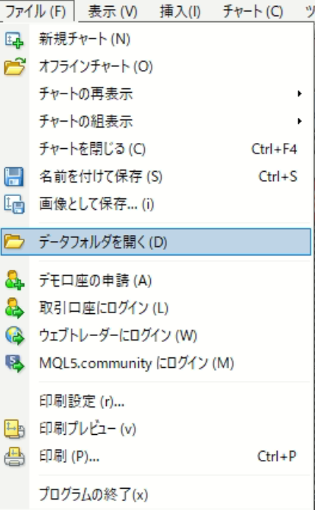The image size is (315, 510).
Task: Click the Ctrl+F4 shortcut text
Action: [274, 150]
